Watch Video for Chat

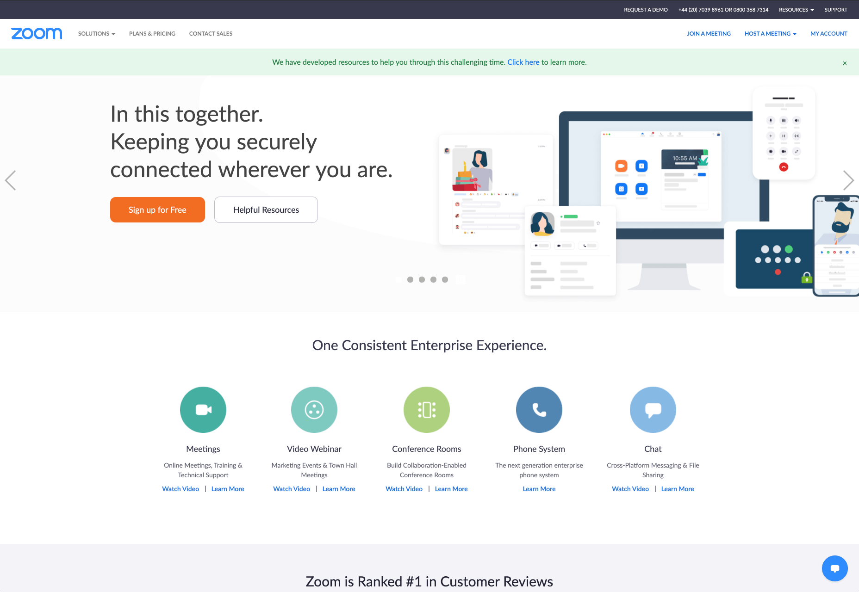[630, 489]
